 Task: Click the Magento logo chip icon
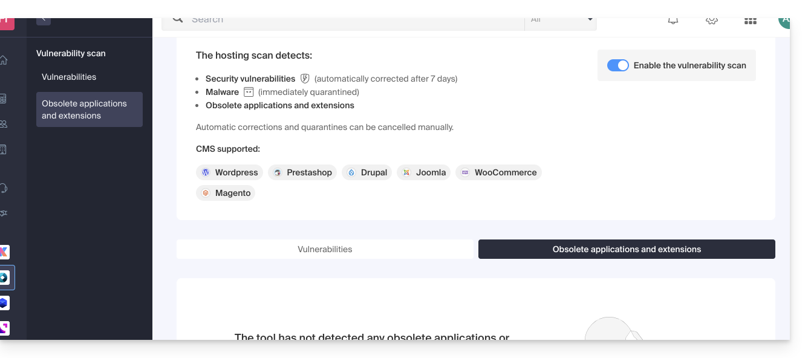206,193
